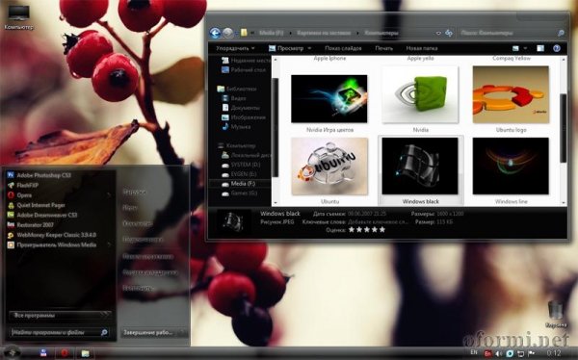Screen dimensions: 578x360
Task: Open the Компьютер desktop icon
Action: (19, 16)
